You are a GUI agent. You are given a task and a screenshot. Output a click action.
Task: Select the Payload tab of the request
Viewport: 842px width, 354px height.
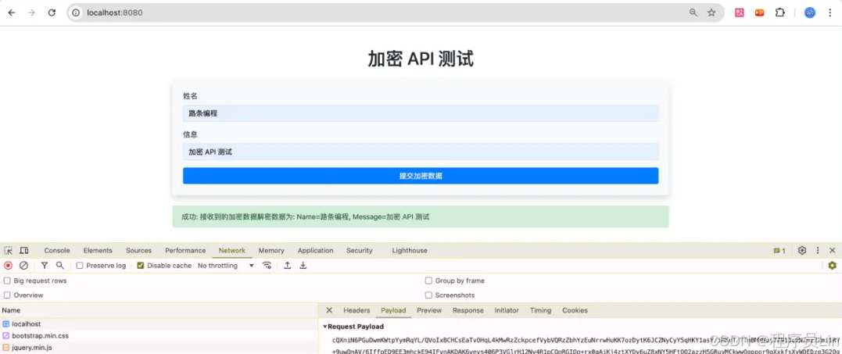[x=393, y=310]
